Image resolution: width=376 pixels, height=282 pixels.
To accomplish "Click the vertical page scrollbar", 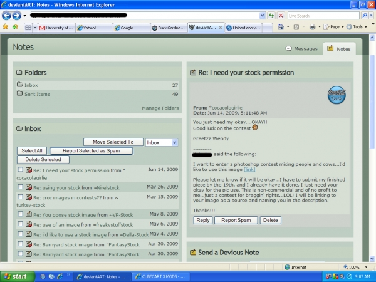I will [x=372, y=102].
